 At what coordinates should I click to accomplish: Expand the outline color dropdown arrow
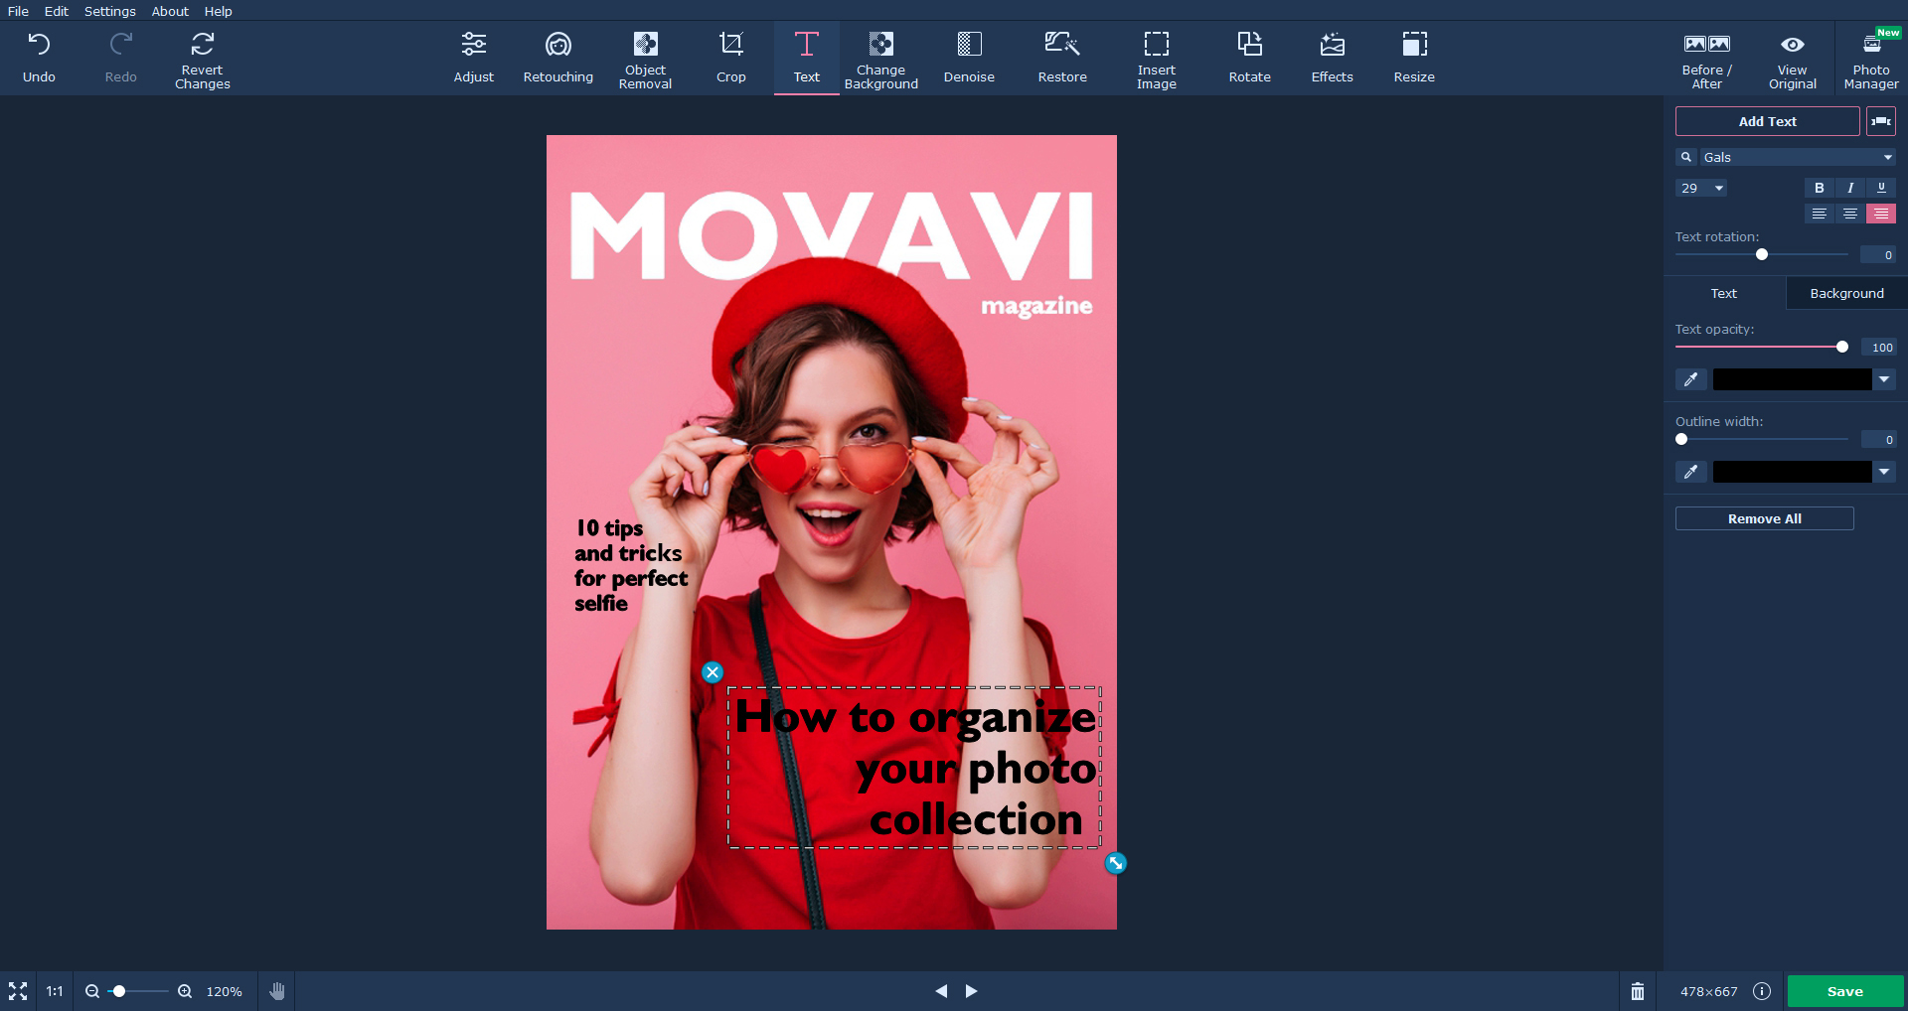click(1884, 472)
